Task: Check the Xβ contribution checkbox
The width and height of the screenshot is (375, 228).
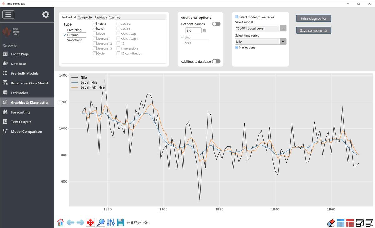Action: click(118, 53)
